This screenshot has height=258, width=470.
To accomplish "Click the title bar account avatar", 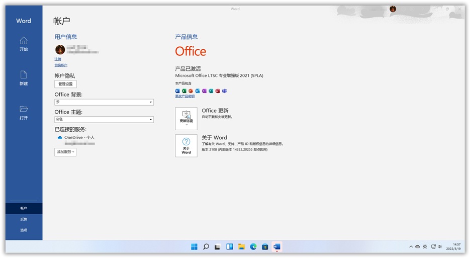I will pos(393,9).
